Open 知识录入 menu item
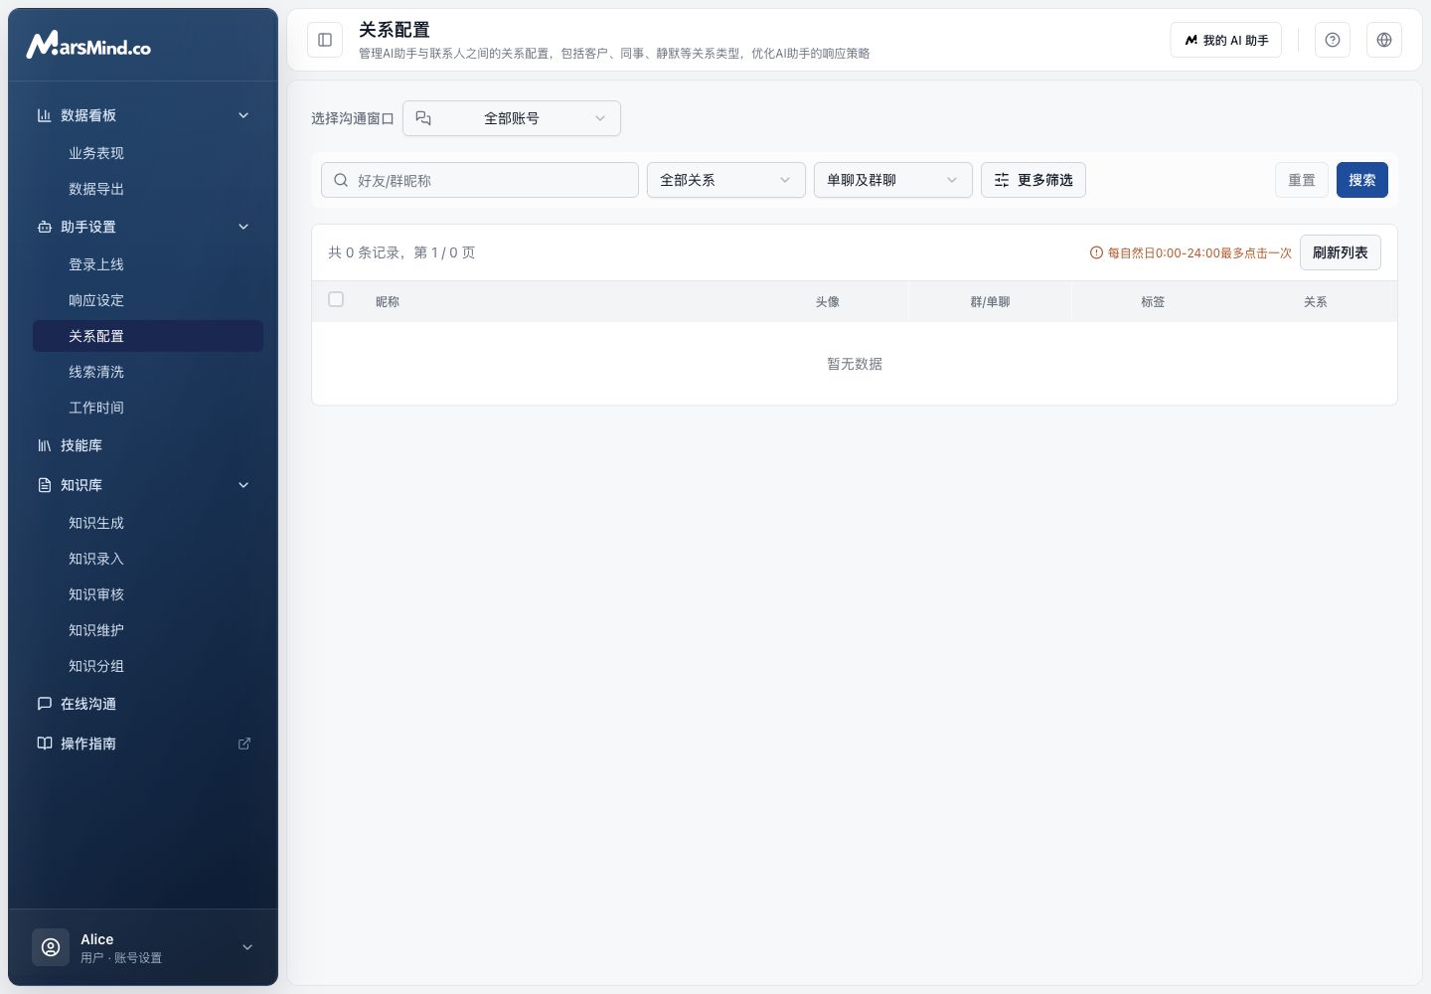Image resolution: width=1431 pixels, height=994 pixels. (x=148, y=559)
